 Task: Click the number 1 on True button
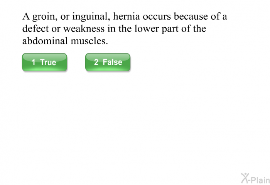click(x=34, y=62)
